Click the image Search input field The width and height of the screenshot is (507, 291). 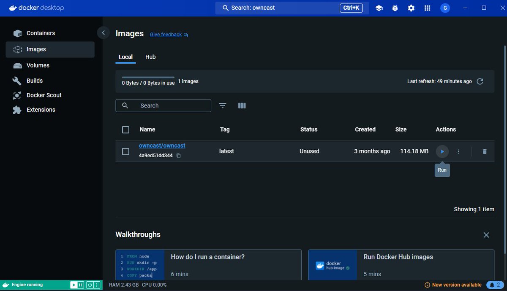[x=163, y=105]
